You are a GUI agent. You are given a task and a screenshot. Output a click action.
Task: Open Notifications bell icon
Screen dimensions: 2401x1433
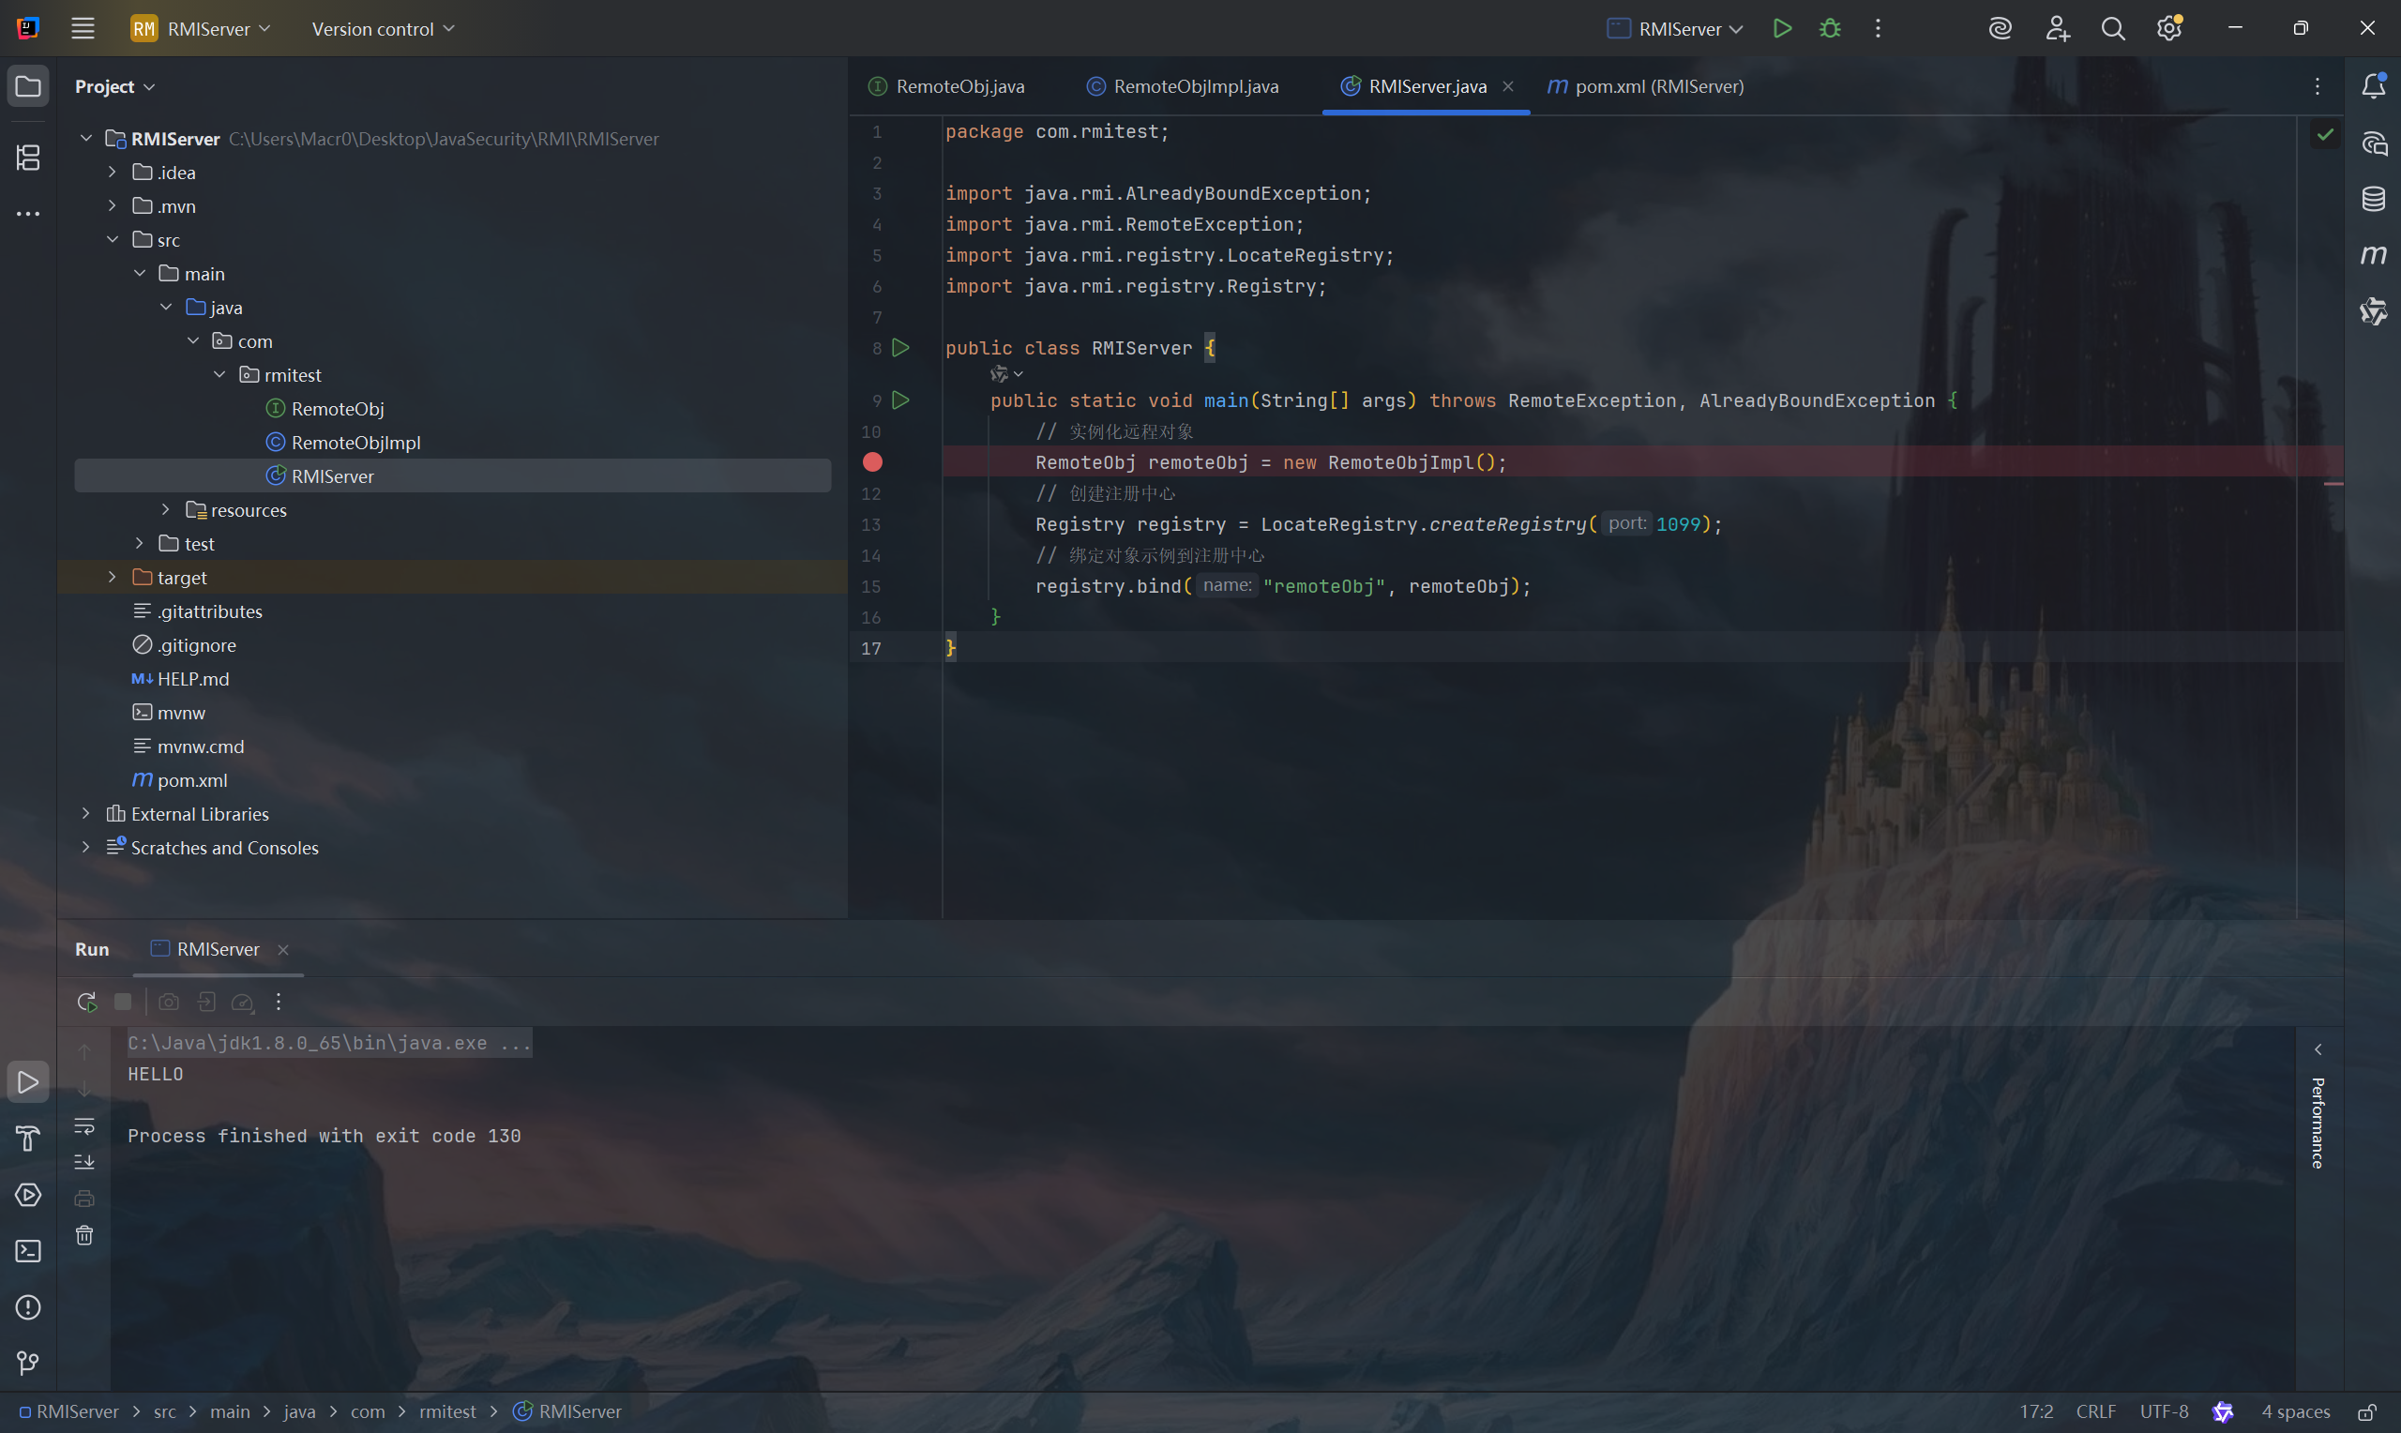tap(2374, 86)
